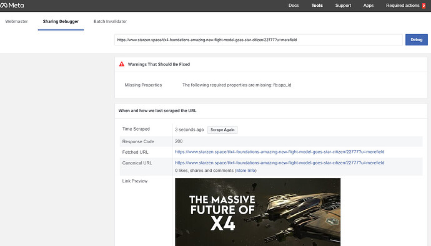Image resolution: width=431 pixels, height=246 pixels.
Task: Click the Fetched URL label
Action: pos(135,152)
